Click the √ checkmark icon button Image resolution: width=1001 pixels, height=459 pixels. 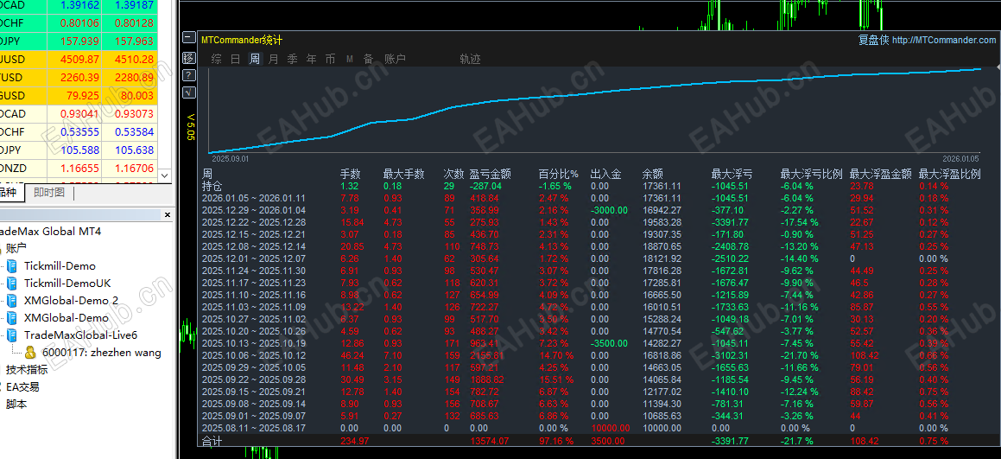coord(188,92)
